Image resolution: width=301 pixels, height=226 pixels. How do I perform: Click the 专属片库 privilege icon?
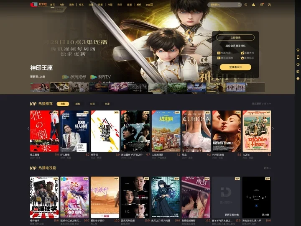219,53
